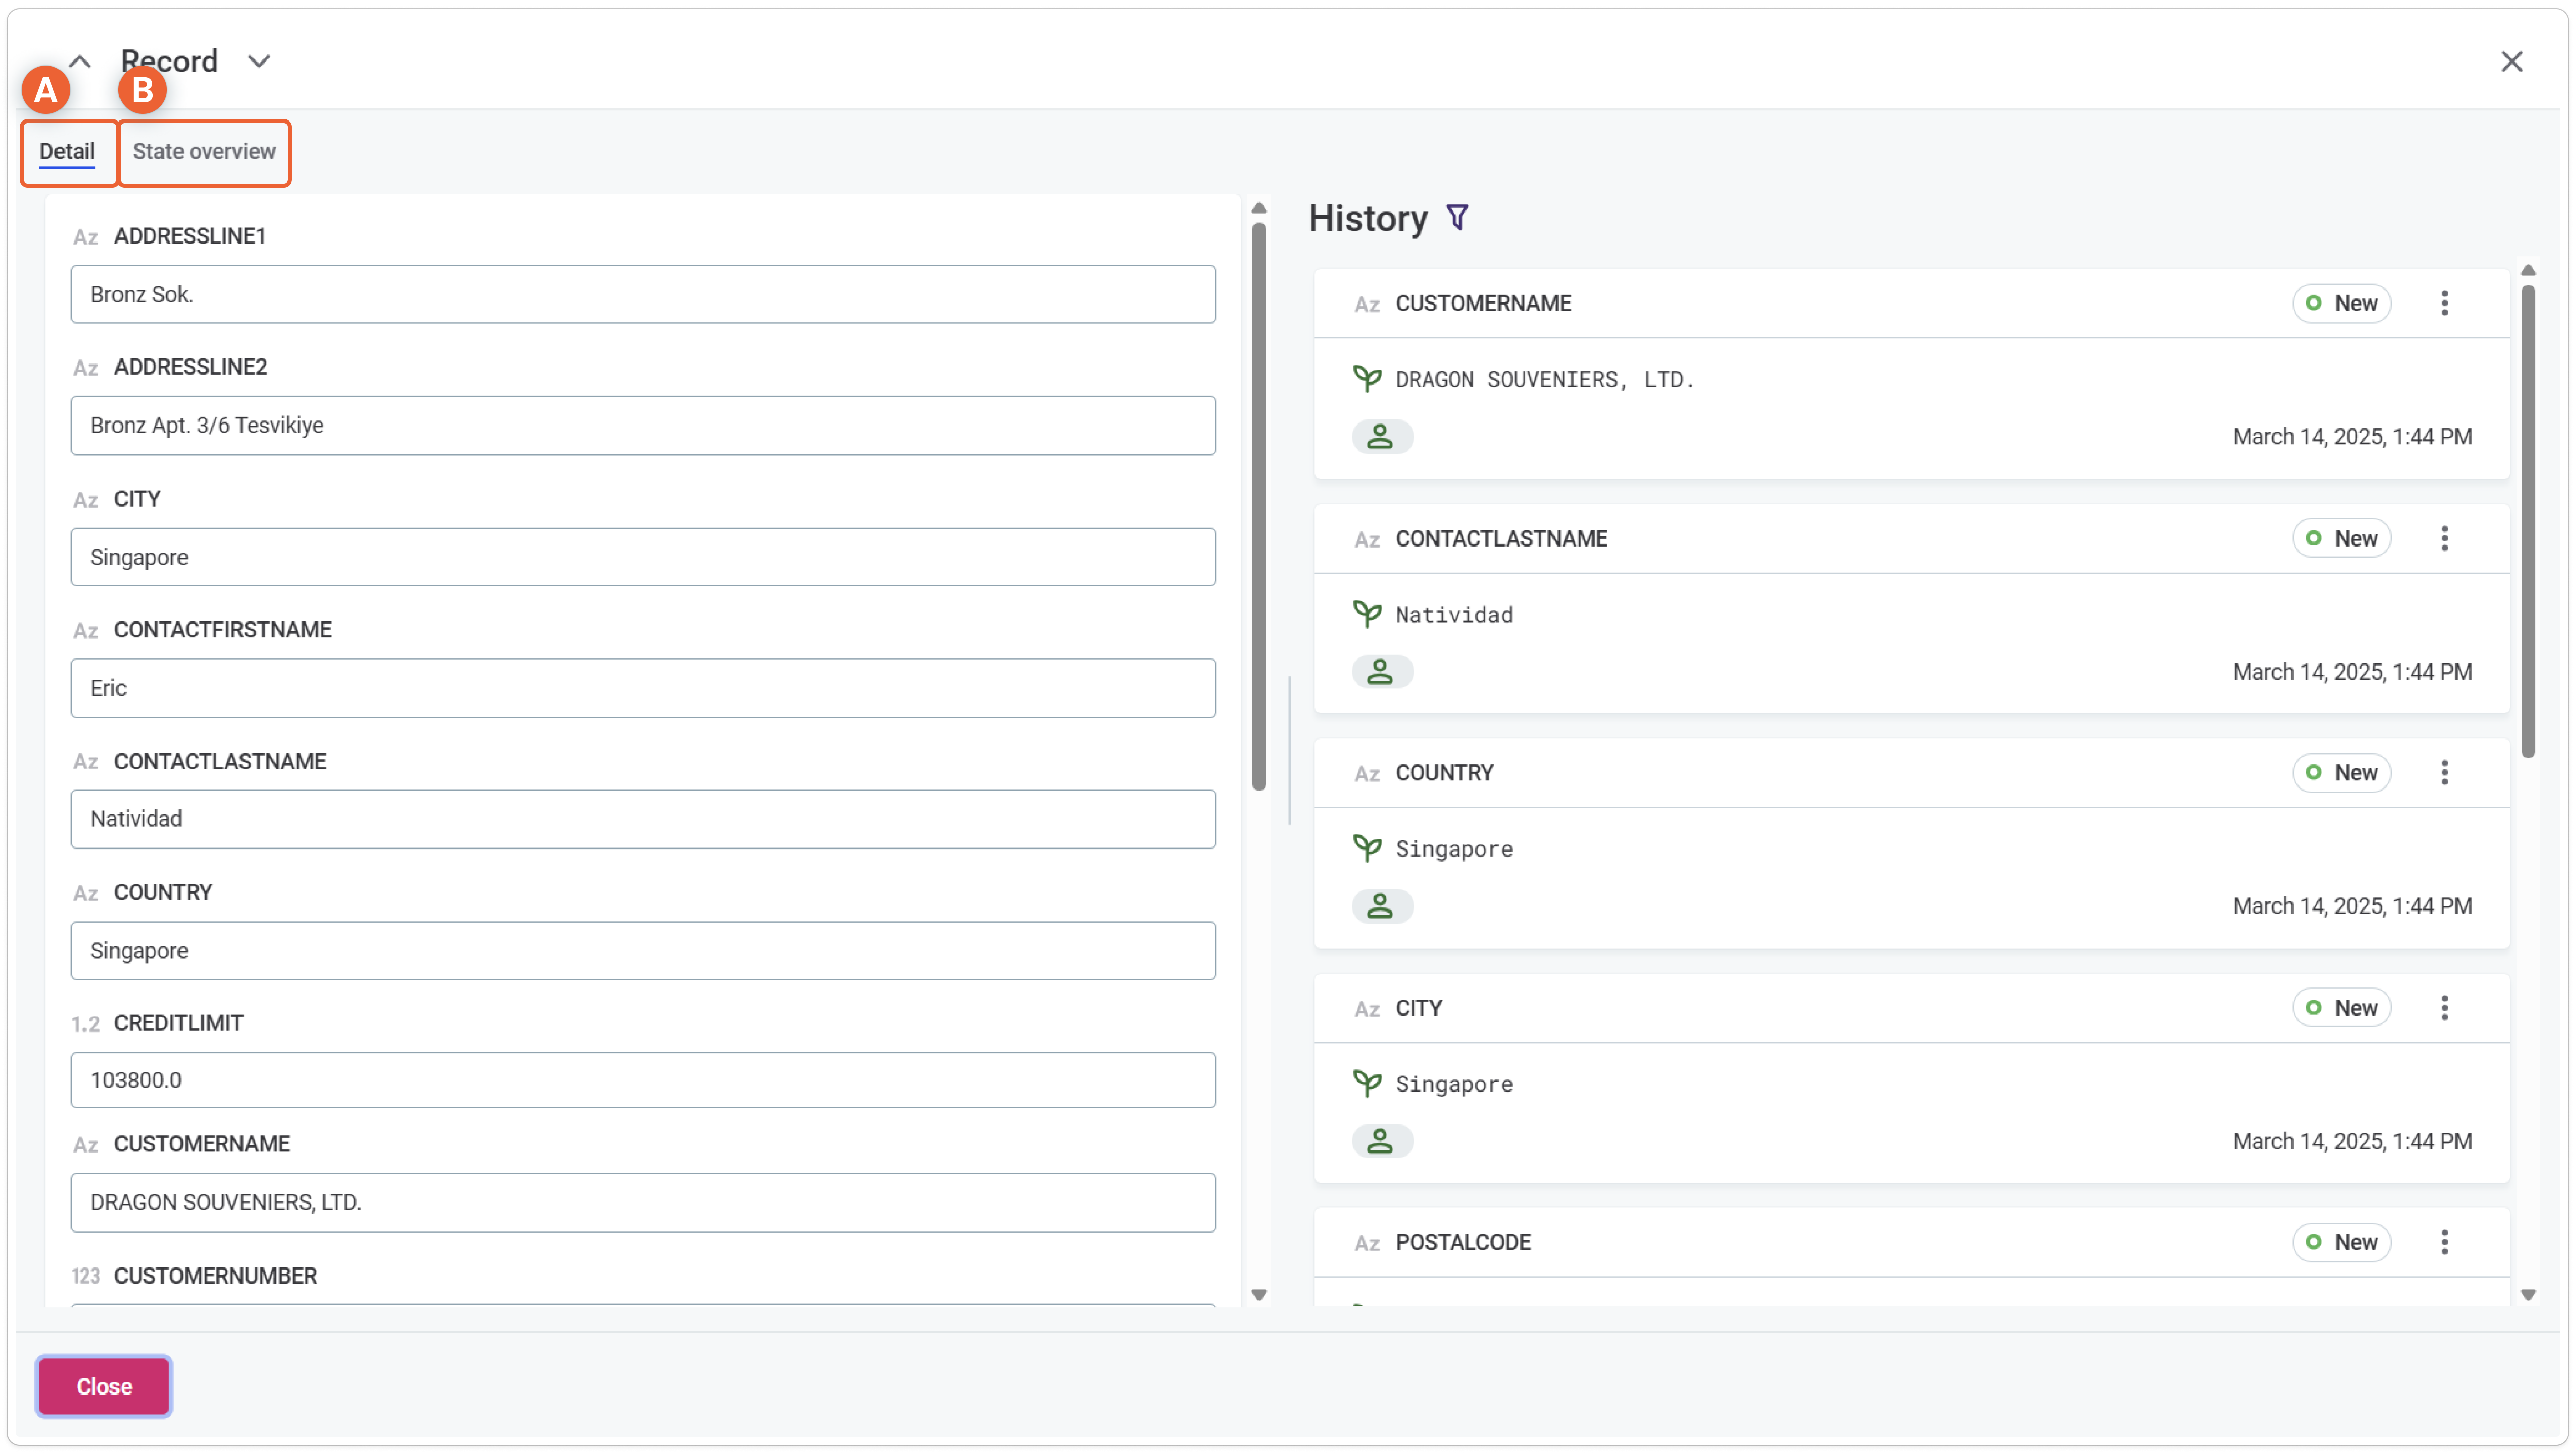Switch to the State overview tab
The height and width of the screenshot is (1455, 2576).
click(x=204, y=152)
